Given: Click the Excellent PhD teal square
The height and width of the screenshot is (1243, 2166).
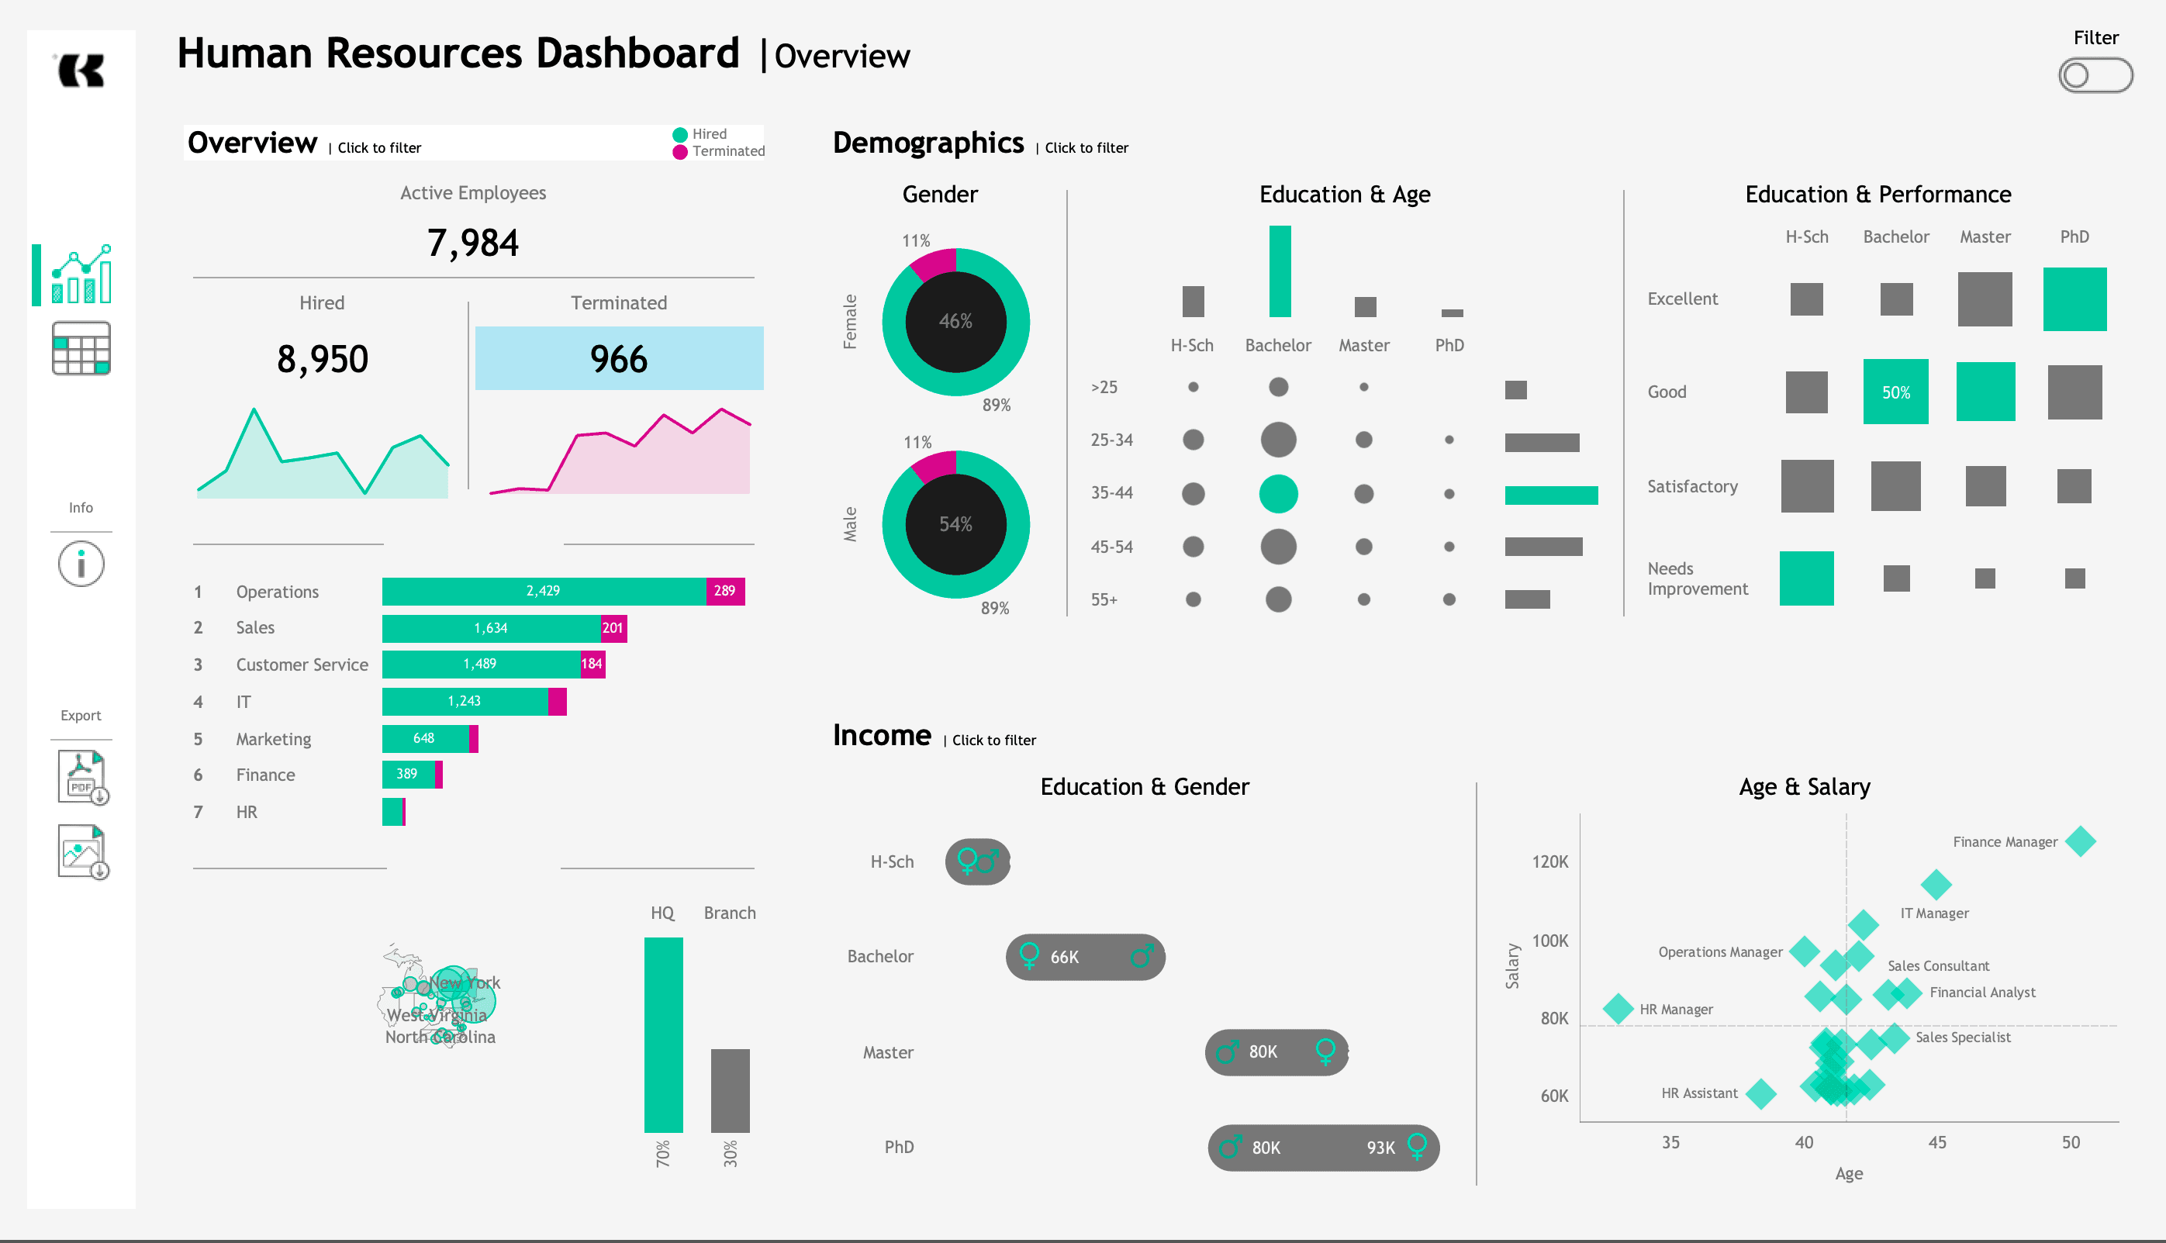Looking at the screenshot, I should (x=2074, y=299).
